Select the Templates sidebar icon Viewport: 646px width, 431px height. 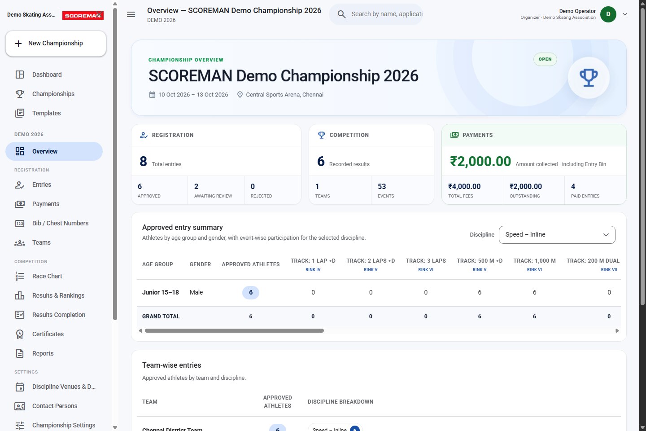(20, 113)
